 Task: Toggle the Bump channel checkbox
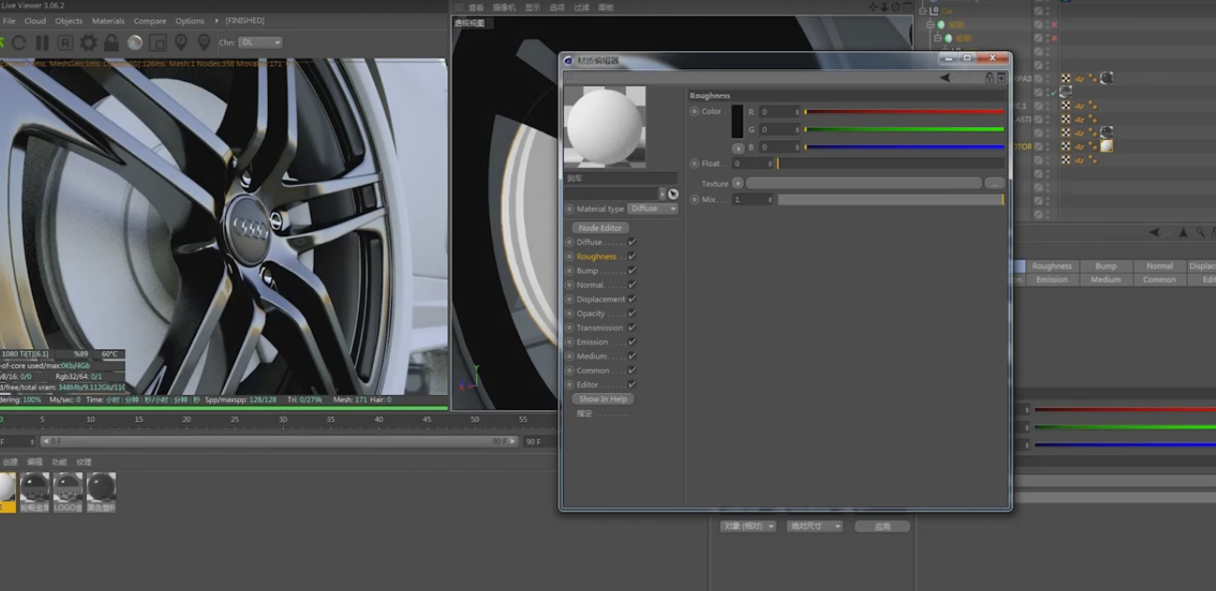coord(632,271)
